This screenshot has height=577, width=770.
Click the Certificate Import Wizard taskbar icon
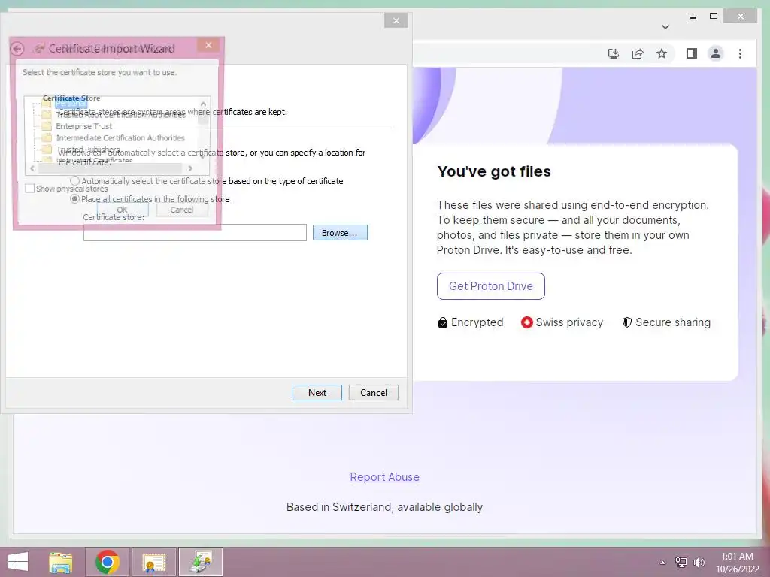(x=200, y=562)
